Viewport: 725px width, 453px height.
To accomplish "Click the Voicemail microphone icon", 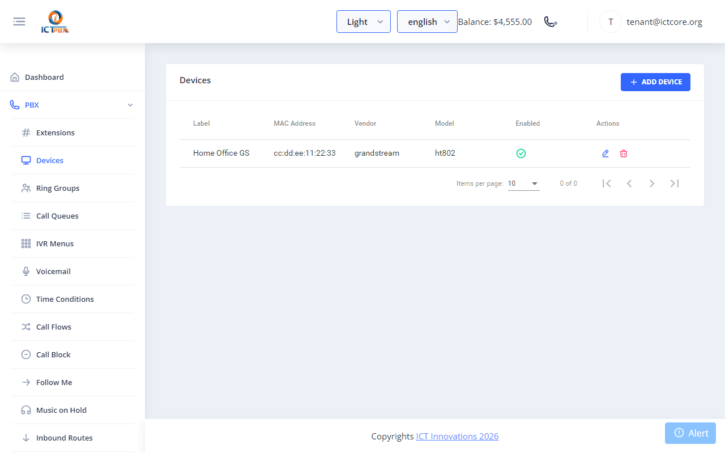I will pos(26,271).
